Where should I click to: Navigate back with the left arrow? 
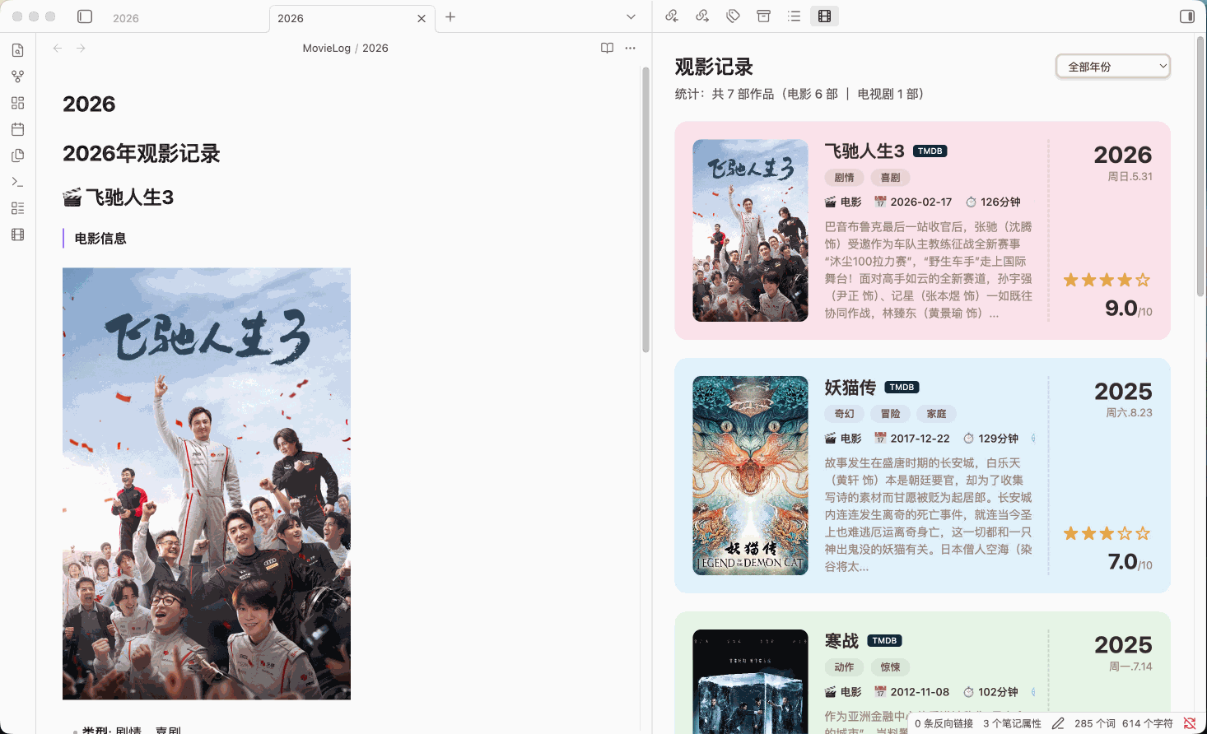pyautogui.click(x=58, y=48)
